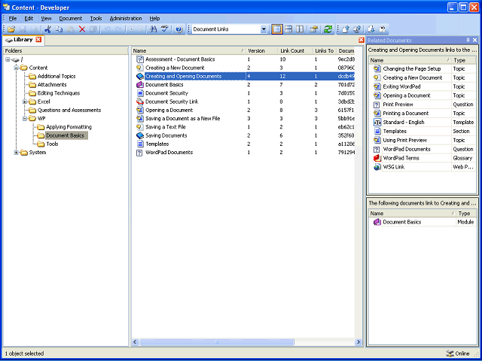482x361 pixels.
Task: Select Changing the Page Setup topic
Action: coord(423,68)
